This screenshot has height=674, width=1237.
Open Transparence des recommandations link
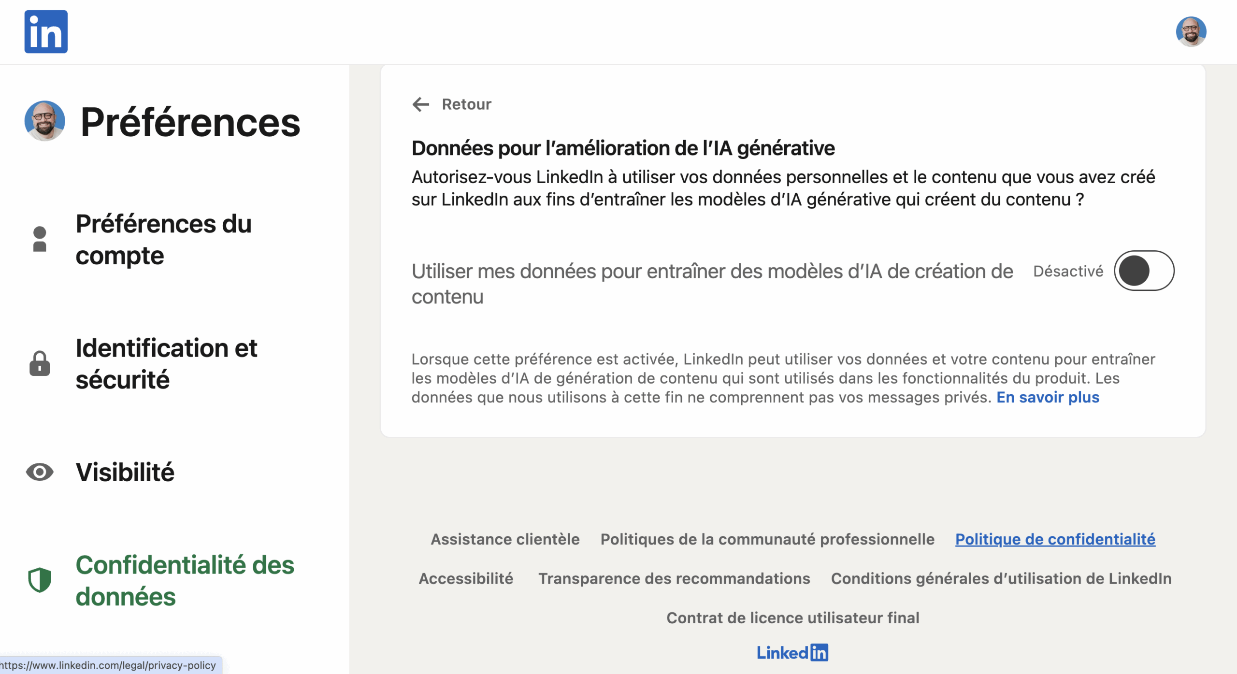674,578
